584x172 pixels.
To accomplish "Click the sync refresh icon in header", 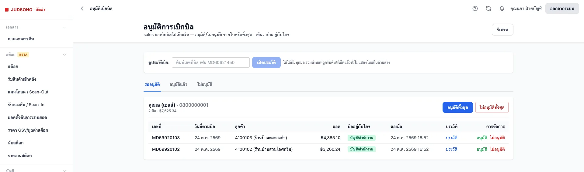I will coord(488,8).
